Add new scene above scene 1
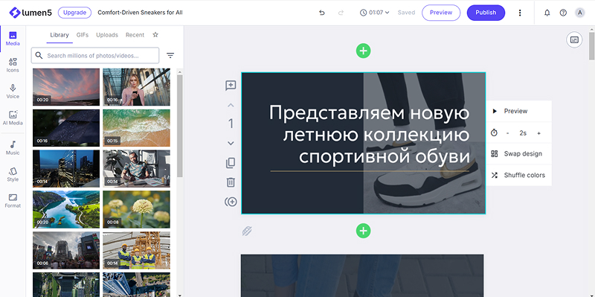Viewport: 595px width, 297px height. [x=363, y=51]
